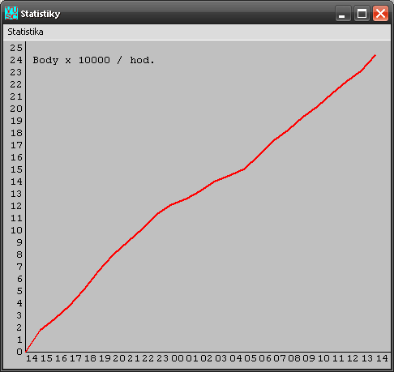The image size is (394, 372).
Task: Click y-axis label 12
Action: pos(16,206)
